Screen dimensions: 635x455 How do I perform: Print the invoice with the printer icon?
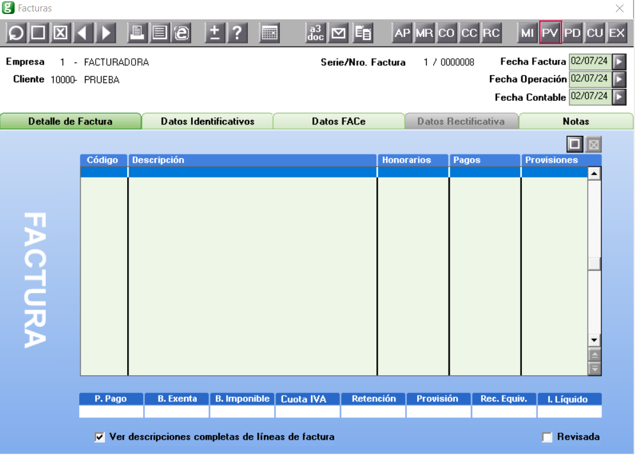click(137, 33)
